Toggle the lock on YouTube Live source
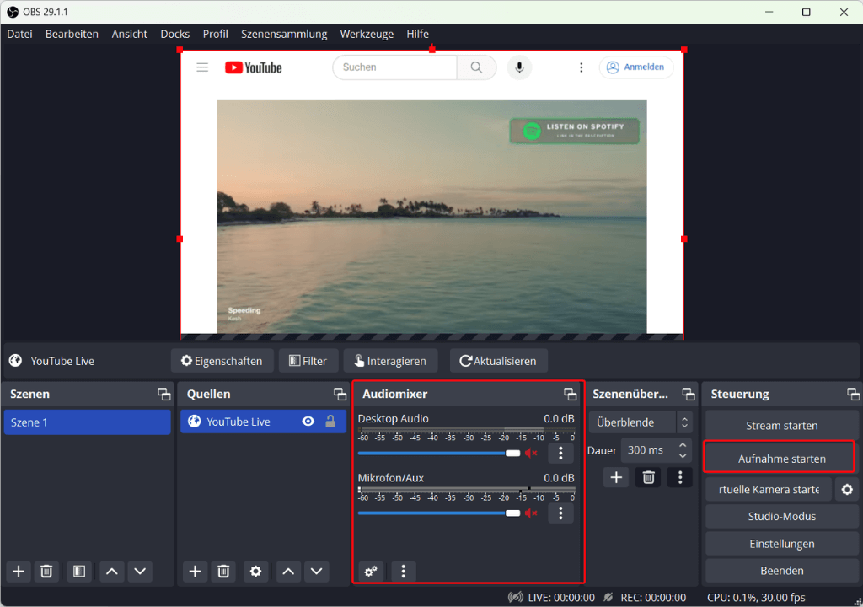 click(x=330, y=422)
